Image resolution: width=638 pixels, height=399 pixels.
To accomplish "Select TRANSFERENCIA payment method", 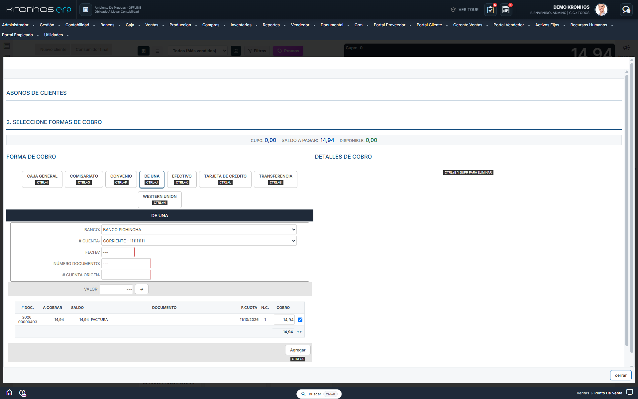I will (x=275, y=179).
